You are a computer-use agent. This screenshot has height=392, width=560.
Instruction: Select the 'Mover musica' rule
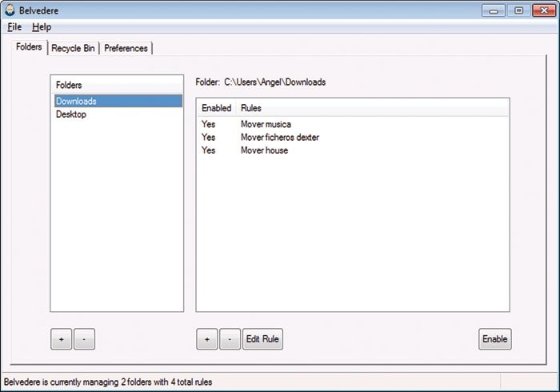(x=266, y=124)
